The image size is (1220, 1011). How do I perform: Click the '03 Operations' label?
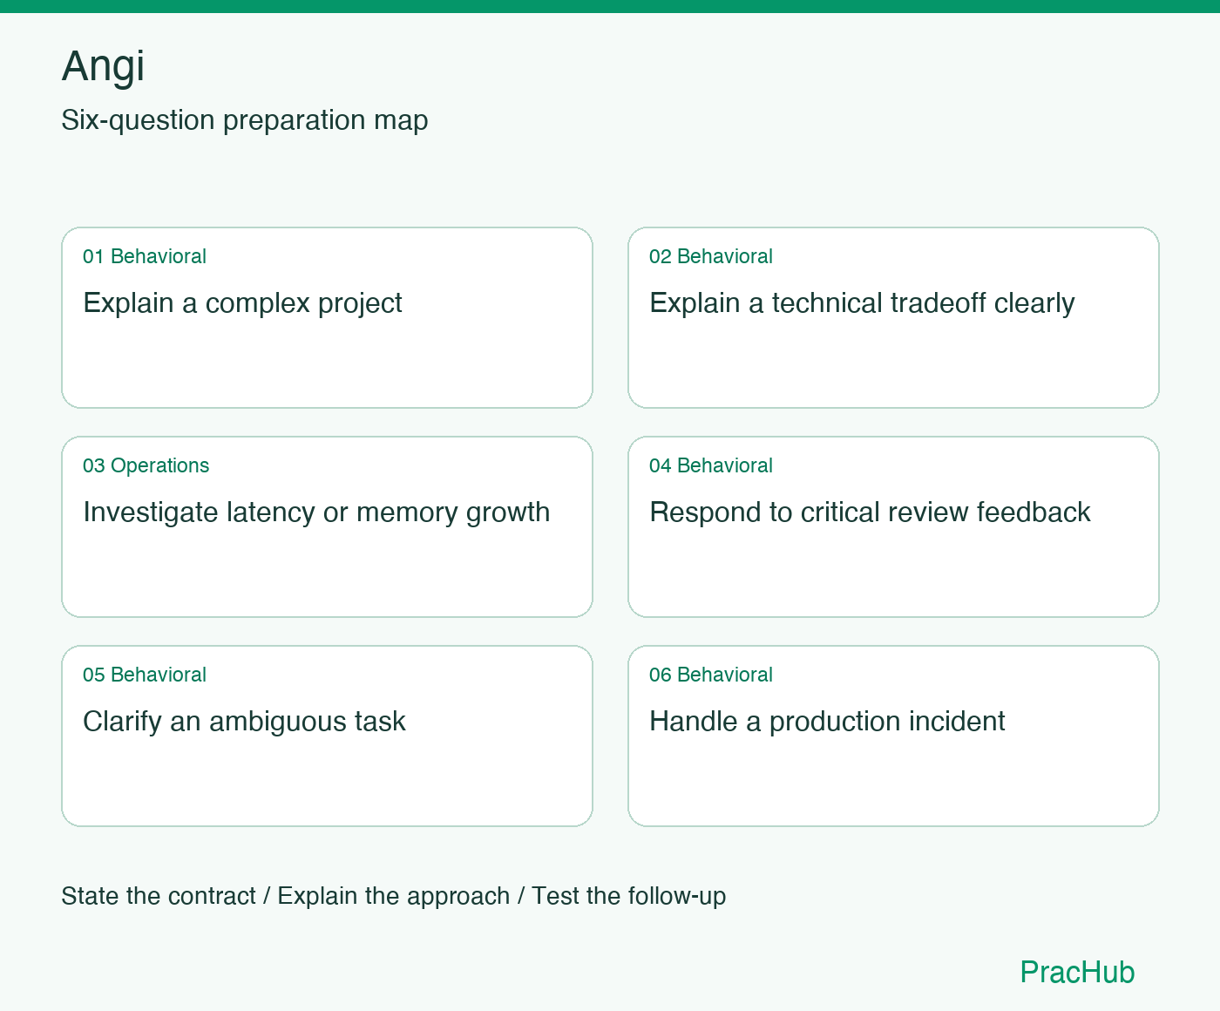click(146, 465)
